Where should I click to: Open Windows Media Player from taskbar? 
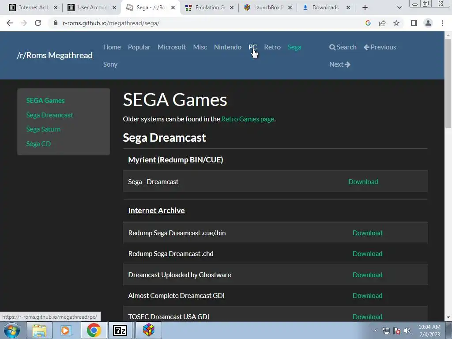point(66,330)
